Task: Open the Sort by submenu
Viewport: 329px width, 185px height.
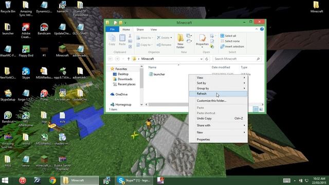Action: 218,83
